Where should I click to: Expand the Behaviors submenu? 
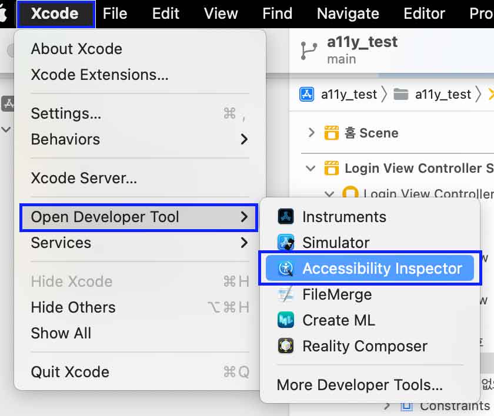coord(139,139)
